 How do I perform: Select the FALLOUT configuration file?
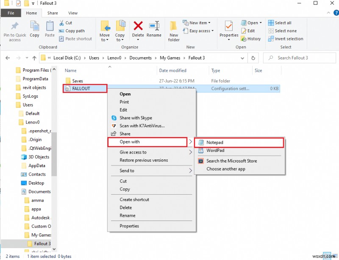click(x=85, y=88)
